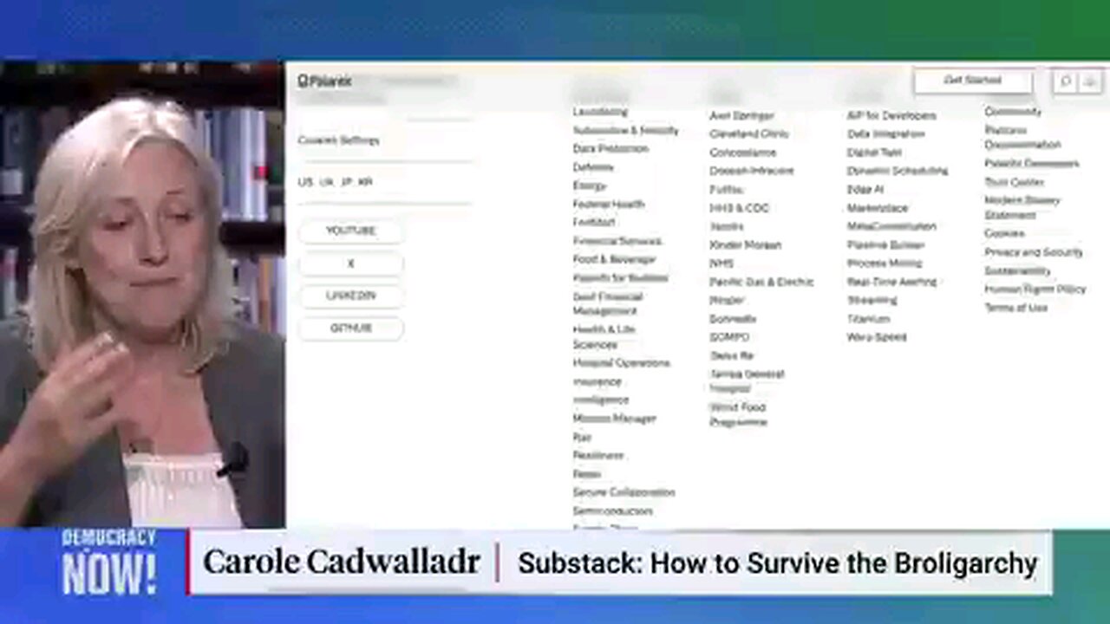This screenshot has height=624, width=1110.
Task: Open the Data Integration link
Action: [x=885, y=134]
